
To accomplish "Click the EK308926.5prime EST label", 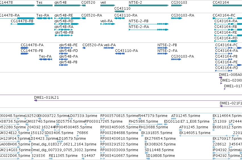I will pyautogui.click(x=160, y=144).
